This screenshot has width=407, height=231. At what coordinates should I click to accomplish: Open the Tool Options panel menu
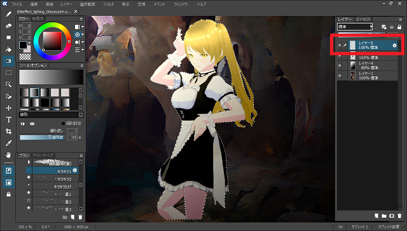81,65
